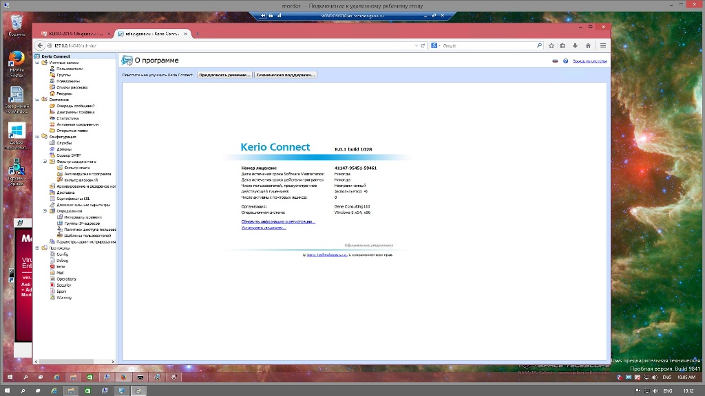Screen dimensions: 705x396
Task: Change language with the flag icon
Action: click(556, 60)
